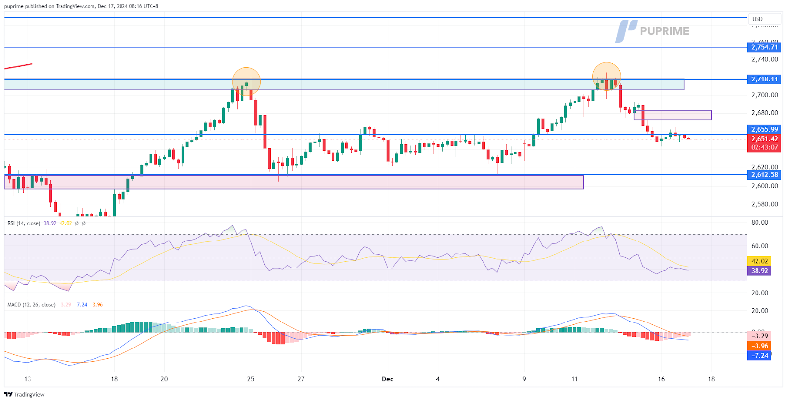Select the pink support zone rectangle
This screenshot has height=402, width=787.
pos(294,182)
